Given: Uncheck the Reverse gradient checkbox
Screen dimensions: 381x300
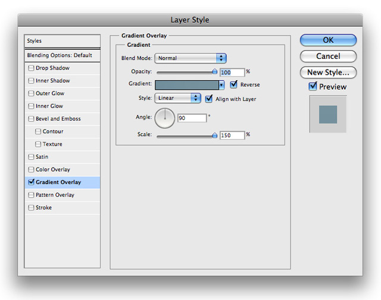Looking at the screenshot, I should pyautogui.click(x=233, y=84).
